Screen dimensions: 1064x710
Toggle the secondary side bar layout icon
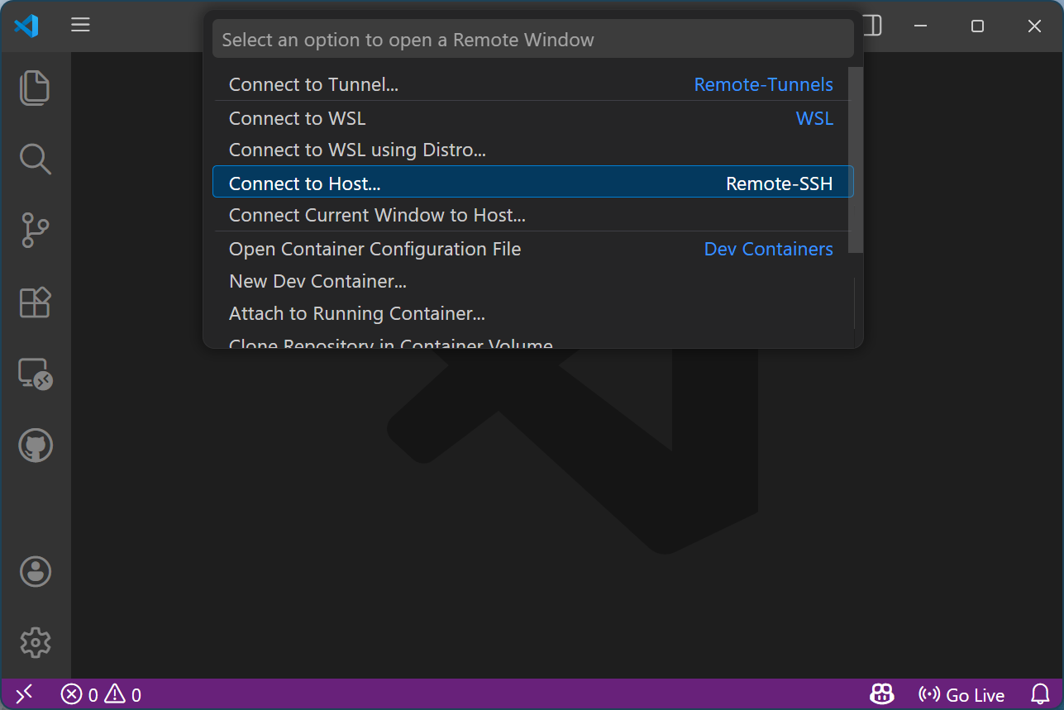[873, 26]
